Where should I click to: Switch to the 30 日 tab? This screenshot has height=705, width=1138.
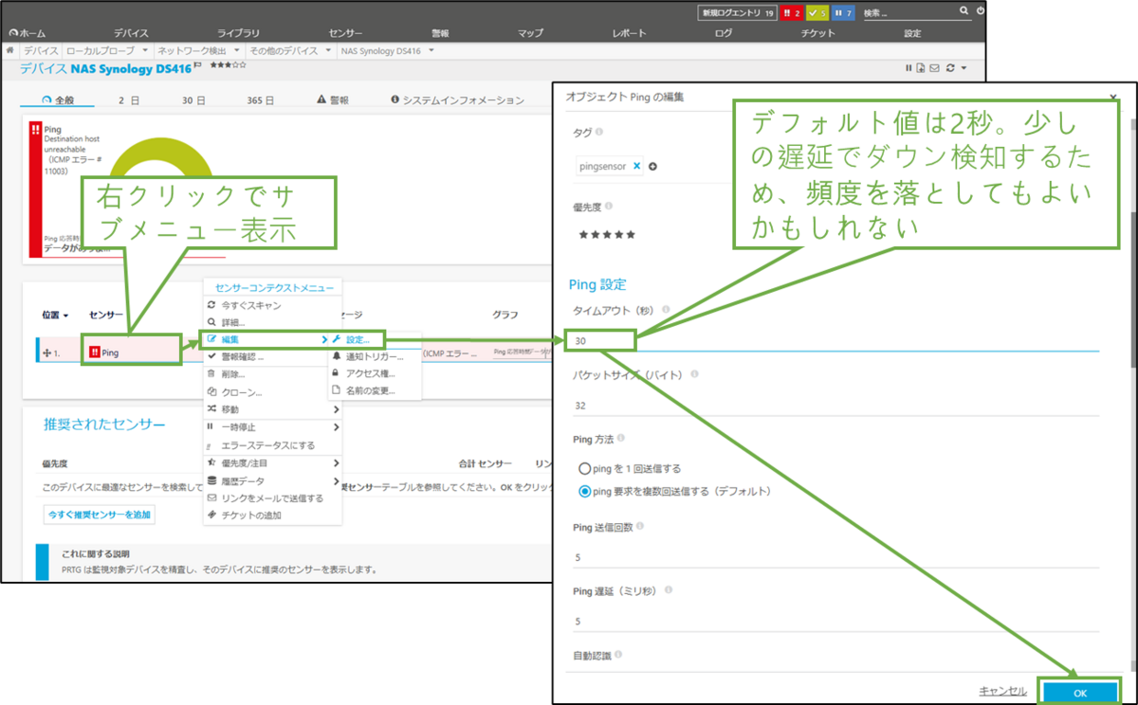[194, 100]
